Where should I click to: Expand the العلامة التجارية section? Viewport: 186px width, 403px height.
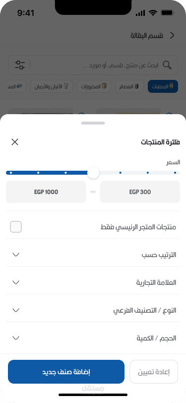[93, 282]
